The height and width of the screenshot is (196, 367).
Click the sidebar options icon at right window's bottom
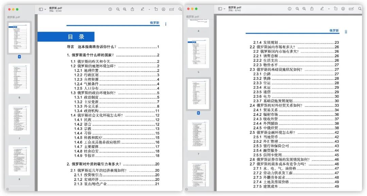187,189
